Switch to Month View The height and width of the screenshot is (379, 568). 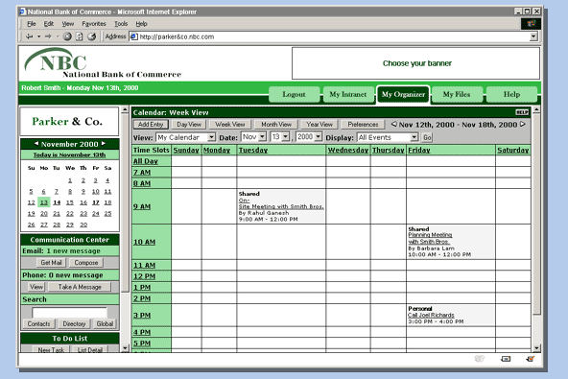tap(276, 125)
